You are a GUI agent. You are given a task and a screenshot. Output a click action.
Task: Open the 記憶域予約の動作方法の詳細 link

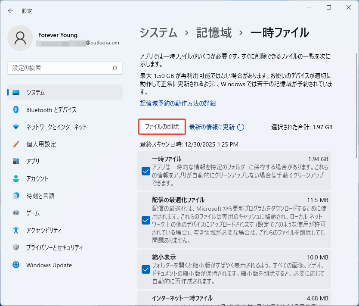[177, 103]
